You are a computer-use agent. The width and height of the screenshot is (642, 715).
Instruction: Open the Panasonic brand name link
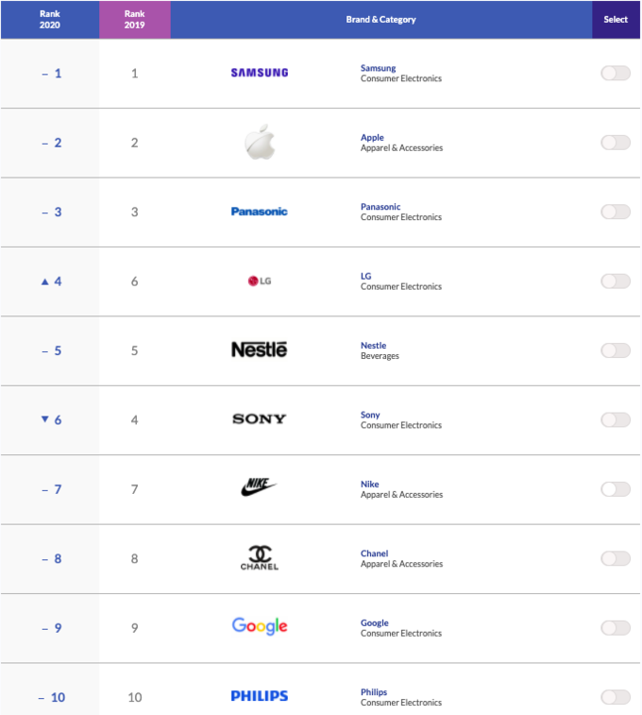click(x=380, y=207)
